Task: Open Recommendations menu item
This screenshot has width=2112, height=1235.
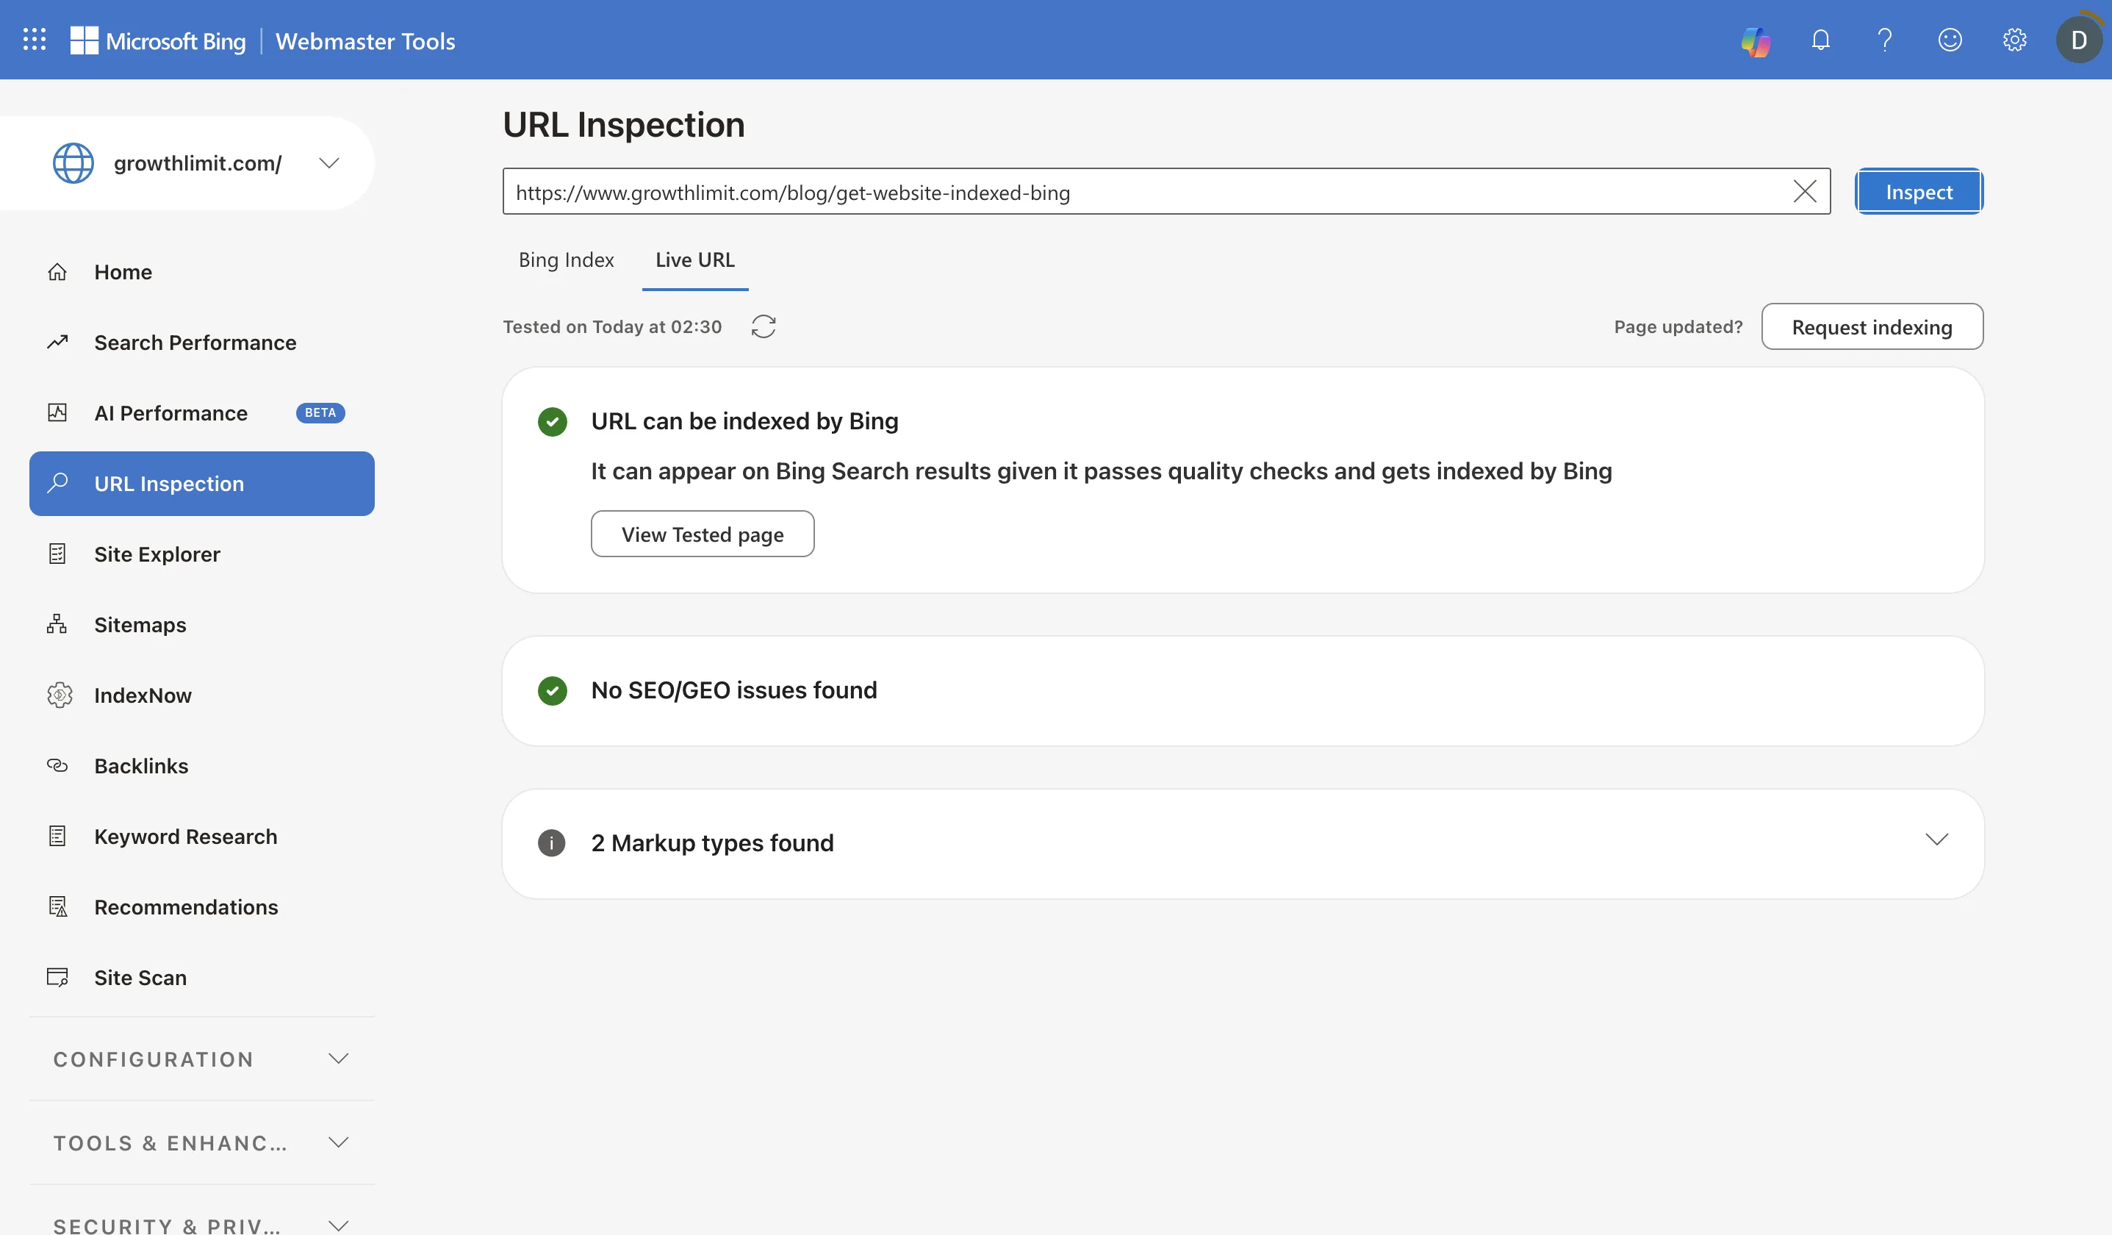Action: tap(202, 906)
